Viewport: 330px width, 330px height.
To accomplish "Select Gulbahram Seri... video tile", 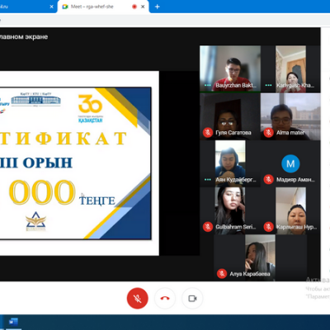I will (x=229, y=210).
